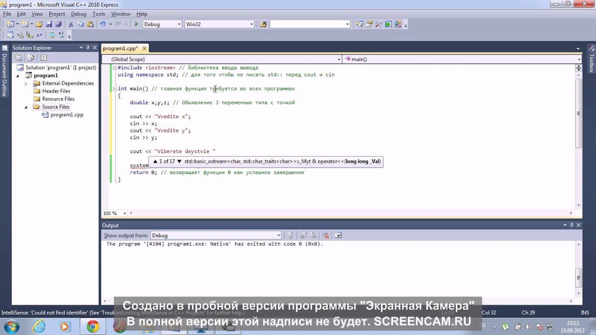Toggle auto-hide pin on Solution Explorer
Viewport: 596px width, 335px height.
[88, 47]
